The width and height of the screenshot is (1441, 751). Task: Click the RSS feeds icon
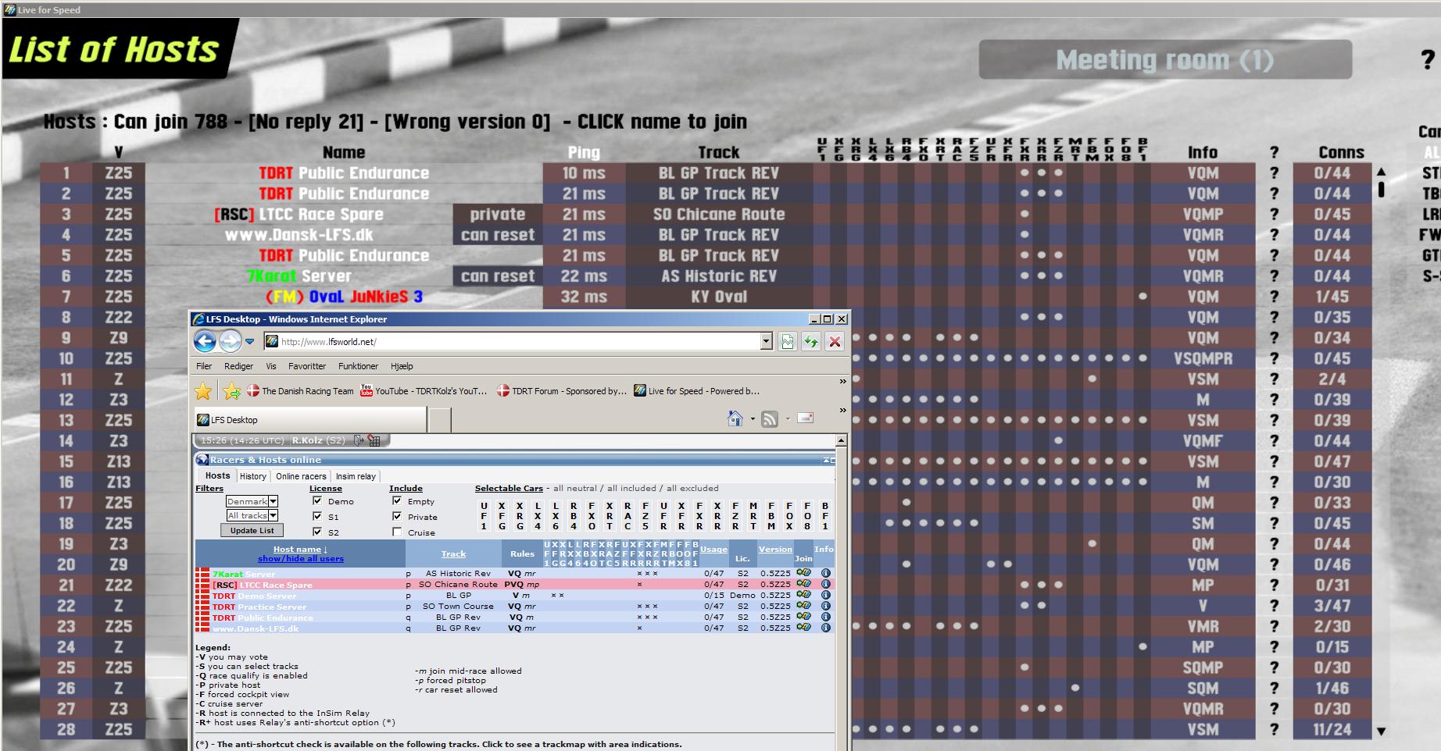pos(770,418)
